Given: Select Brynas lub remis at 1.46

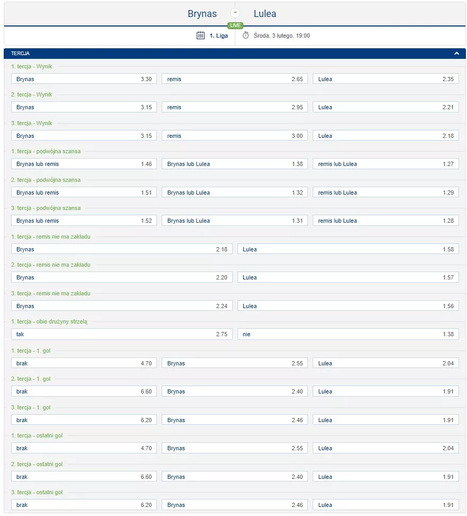Looking at the screenshot, I should click(84, 164).
